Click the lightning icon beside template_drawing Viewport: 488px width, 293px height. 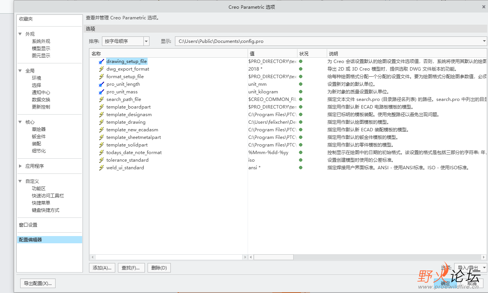101,122
